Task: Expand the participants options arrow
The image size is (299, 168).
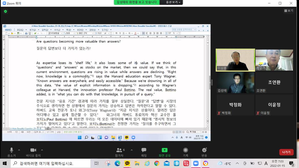Action: tap(132, 150)
